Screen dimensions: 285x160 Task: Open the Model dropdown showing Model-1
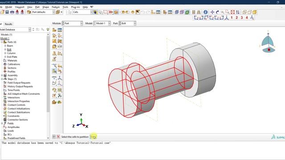(102, 24)
